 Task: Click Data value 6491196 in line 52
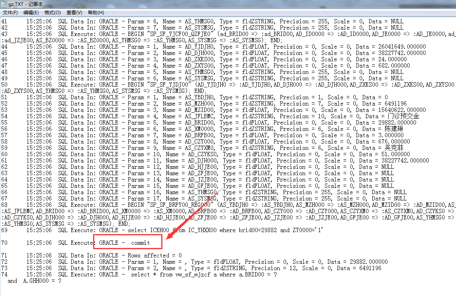pos(395,104)
